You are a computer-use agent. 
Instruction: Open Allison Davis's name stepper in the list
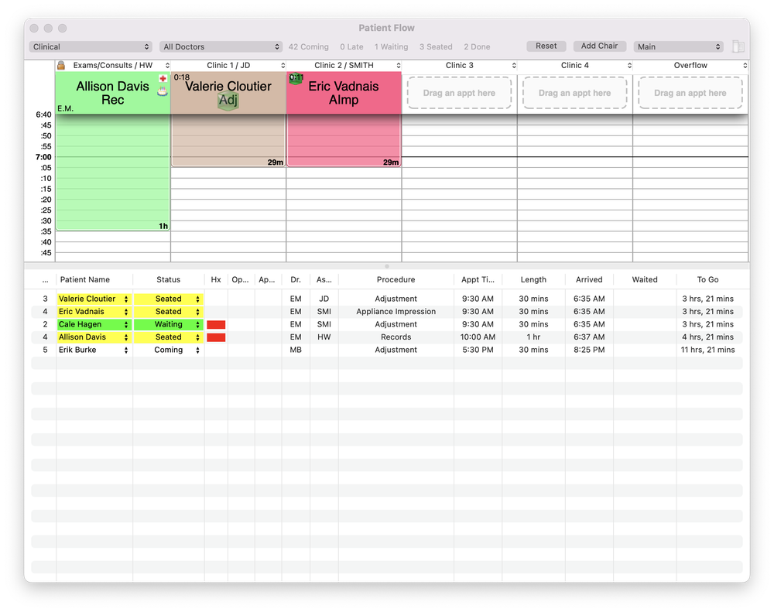pyautogui.click(x=126, y=337)
